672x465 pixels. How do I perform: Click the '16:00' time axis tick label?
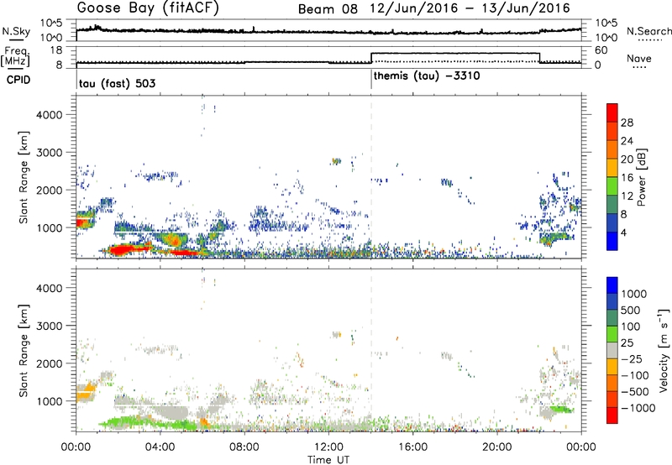coord(412,447)
